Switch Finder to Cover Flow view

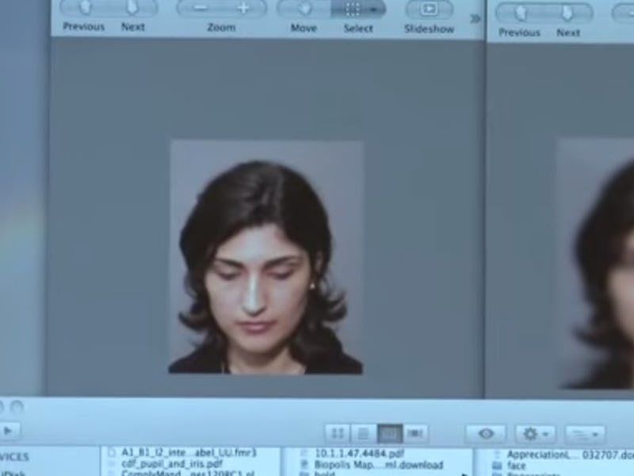click(x=414, y=433)
